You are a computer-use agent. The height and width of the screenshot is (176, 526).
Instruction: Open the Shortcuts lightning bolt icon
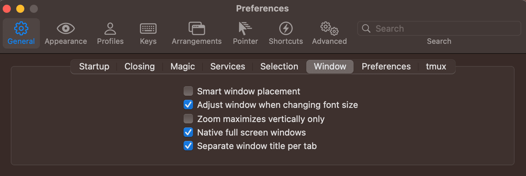286,28
